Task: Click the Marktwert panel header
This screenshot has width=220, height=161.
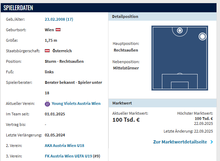Action: [x=121, y=103]
